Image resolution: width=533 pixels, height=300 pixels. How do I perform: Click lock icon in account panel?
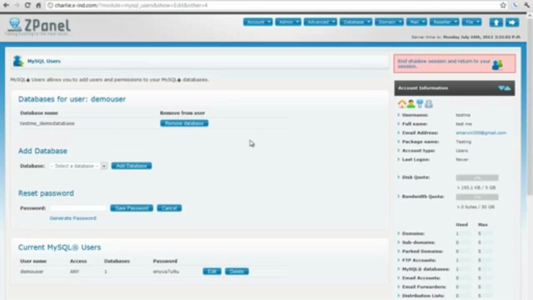[x=429, y=104]
